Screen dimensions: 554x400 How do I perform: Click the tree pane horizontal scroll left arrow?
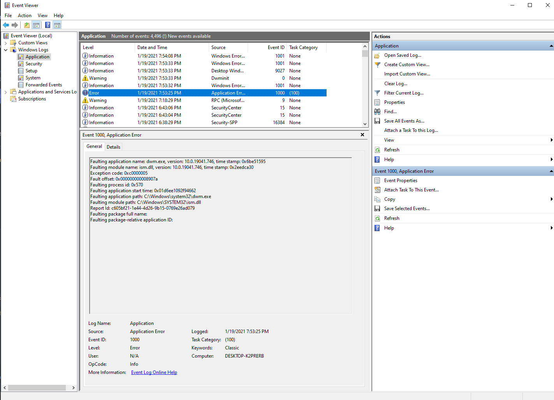click(5, 388)
